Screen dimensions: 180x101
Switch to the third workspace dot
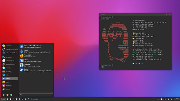pyautogui.click(x=159, y=99)
